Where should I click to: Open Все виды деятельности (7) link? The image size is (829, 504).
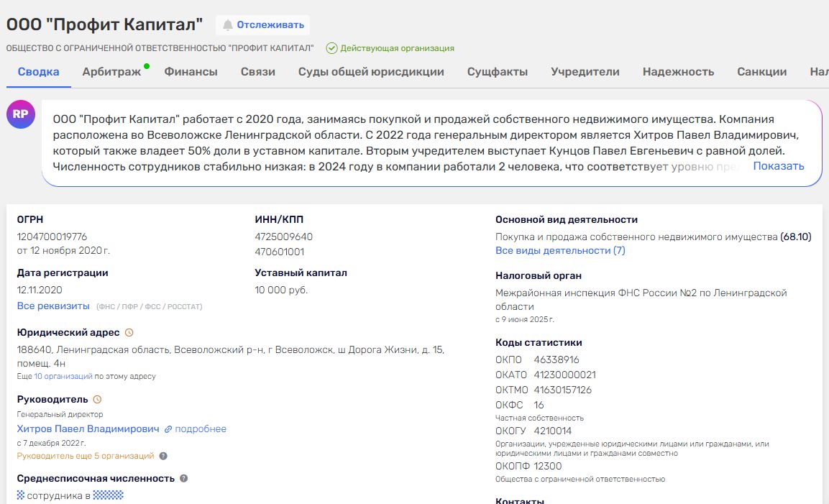pyautogui.click(x=560, y=251)
